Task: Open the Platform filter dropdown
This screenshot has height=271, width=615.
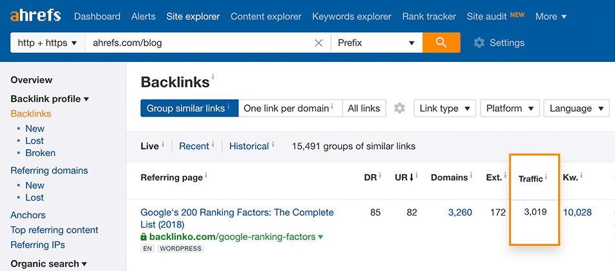Action: click(510, 108)
